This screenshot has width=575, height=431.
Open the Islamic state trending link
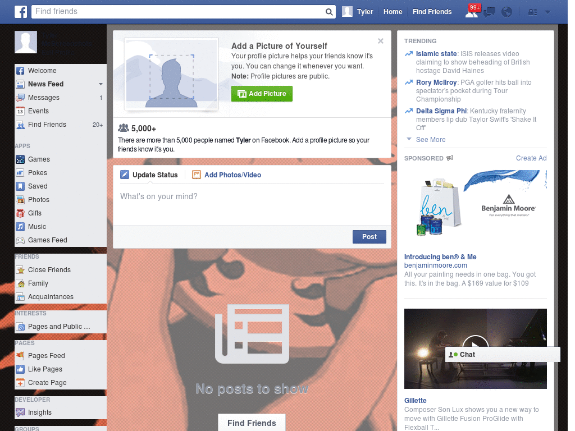(x=436, y=53)
